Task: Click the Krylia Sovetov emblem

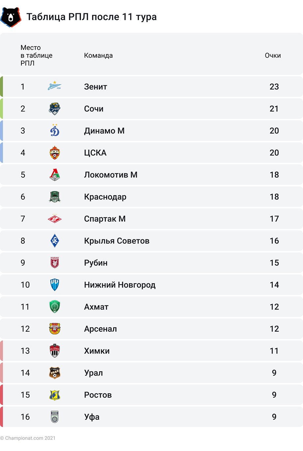Action: pyautogui.click(x=55, y=241)
